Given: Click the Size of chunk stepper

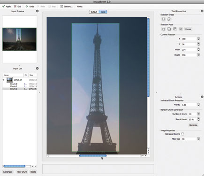Looking at the screenshot, I should pyautogui.click(x=198, y=119).
